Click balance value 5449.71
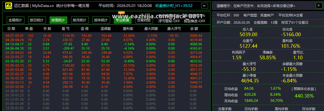 [196, 82]
